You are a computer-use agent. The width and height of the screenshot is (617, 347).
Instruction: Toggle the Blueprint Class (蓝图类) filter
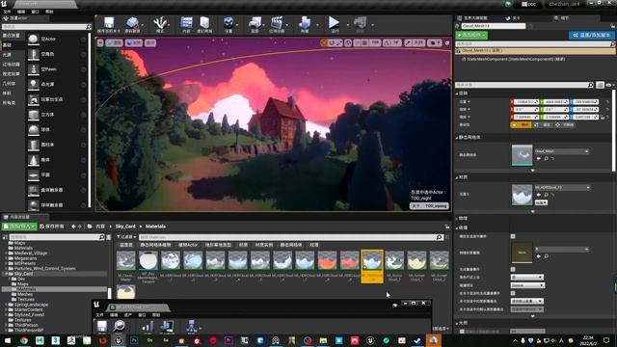pyautogui.click(x=126, y=245)
